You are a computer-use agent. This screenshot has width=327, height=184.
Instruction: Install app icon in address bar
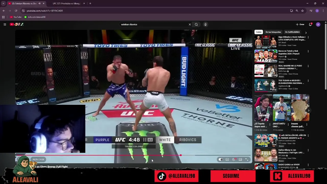pyautogui.click(x=291, y=11)
